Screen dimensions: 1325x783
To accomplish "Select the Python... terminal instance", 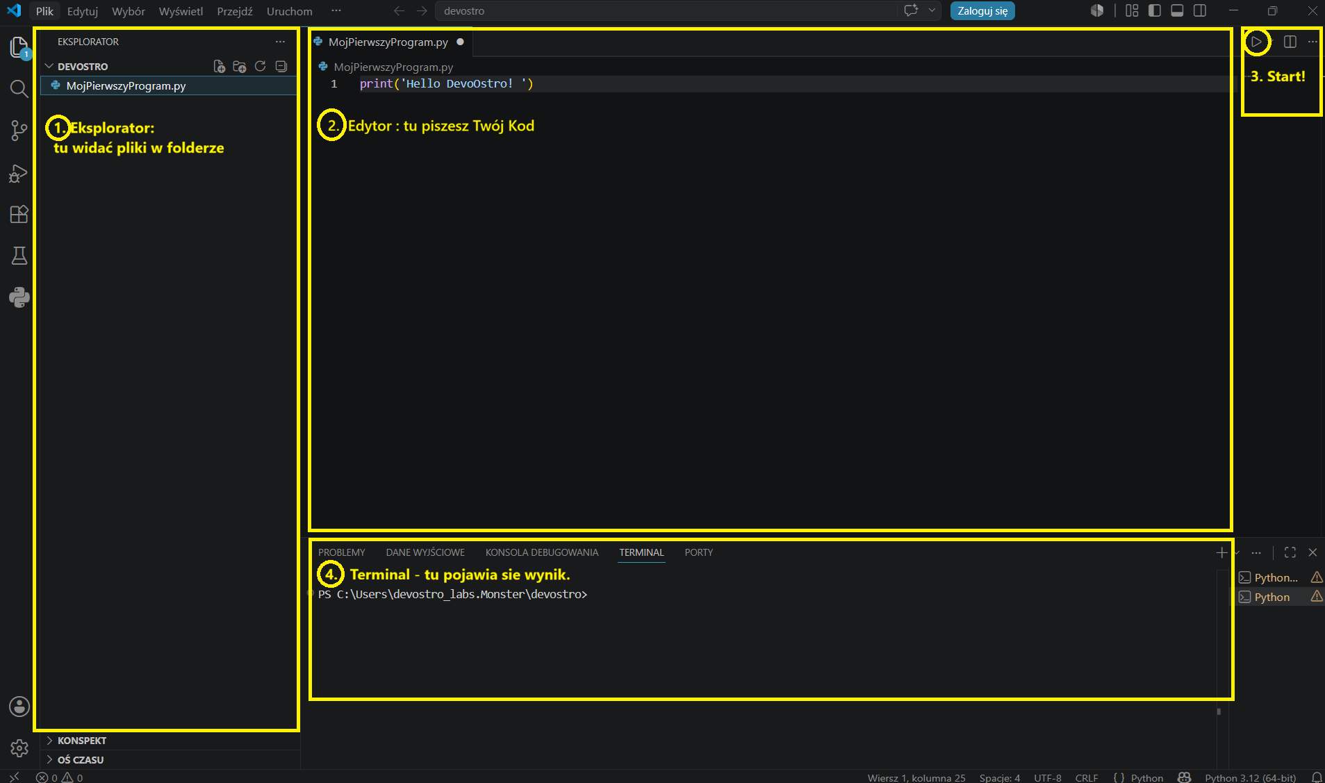I will (x=1281, y=577).
